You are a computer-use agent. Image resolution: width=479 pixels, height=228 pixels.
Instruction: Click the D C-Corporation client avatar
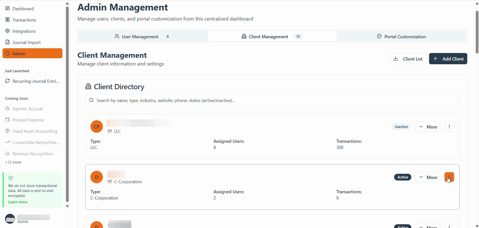(97, 177)
